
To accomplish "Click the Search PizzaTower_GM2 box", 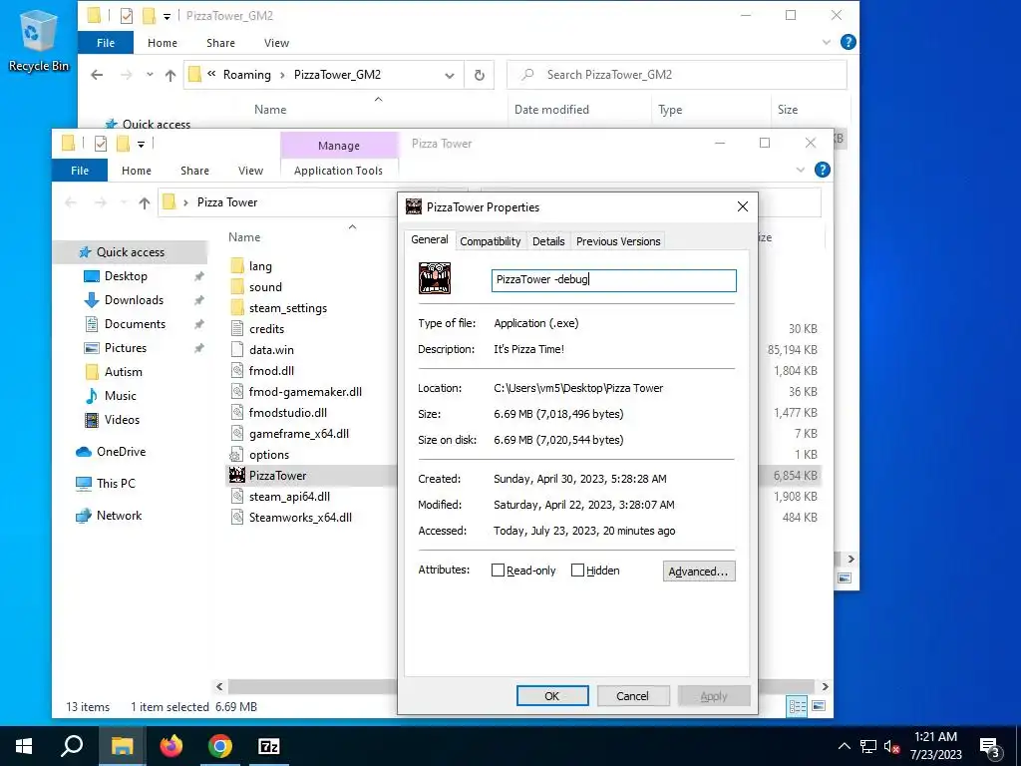I will (x=677, y=75).
